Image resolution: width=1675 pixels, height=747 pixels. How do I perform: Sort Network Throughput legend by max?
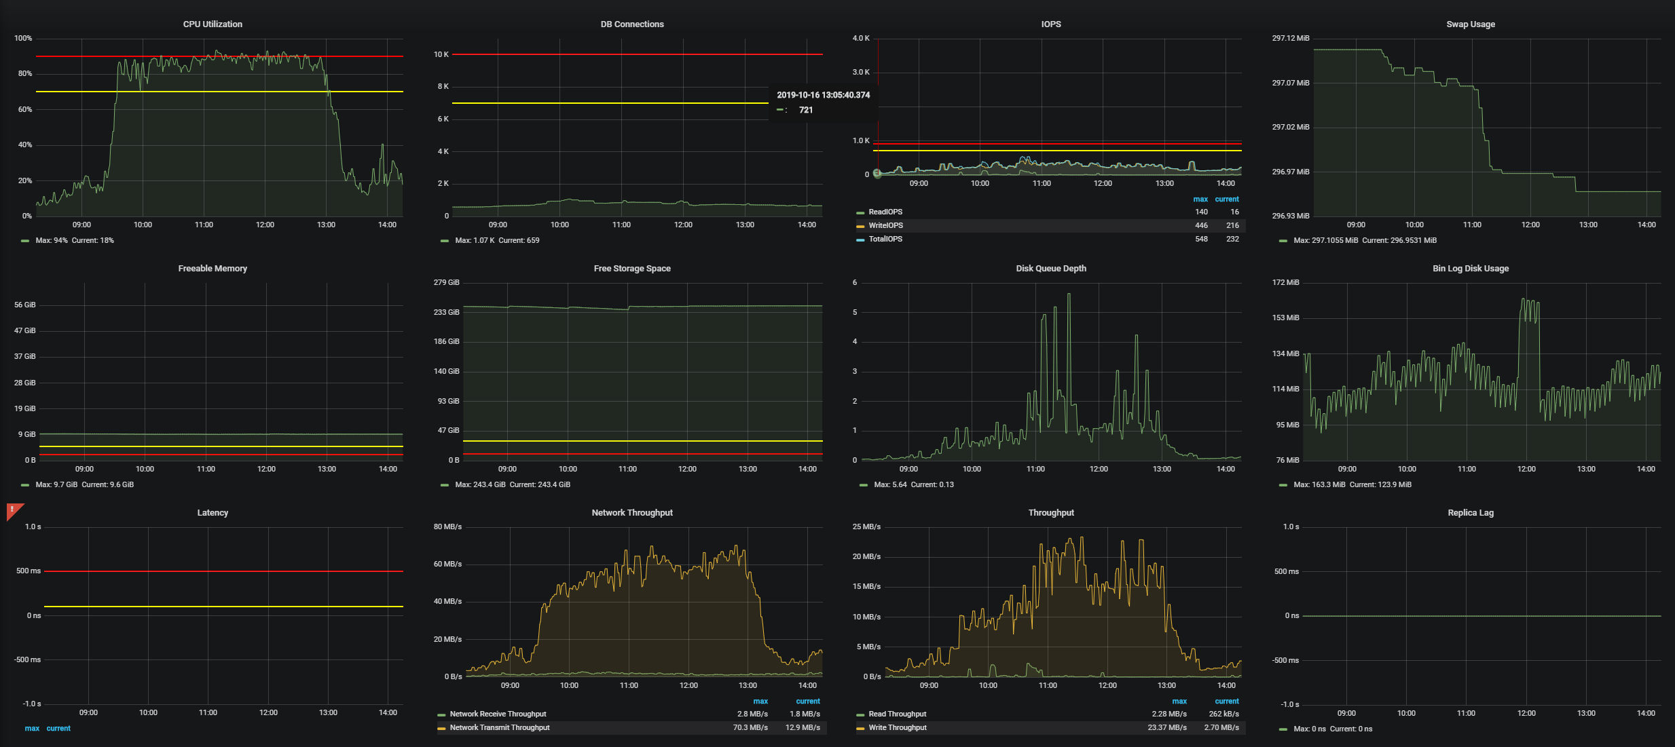pos(760,701)
